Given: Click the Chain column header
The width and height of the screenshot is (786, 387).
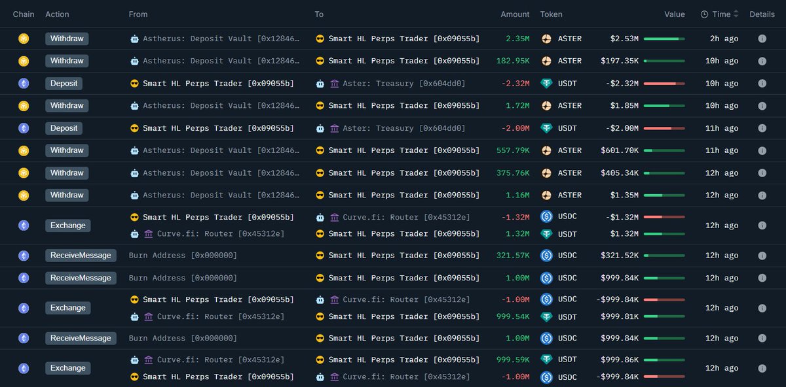Looking at the screenshot, I should [x=24, y=14].
